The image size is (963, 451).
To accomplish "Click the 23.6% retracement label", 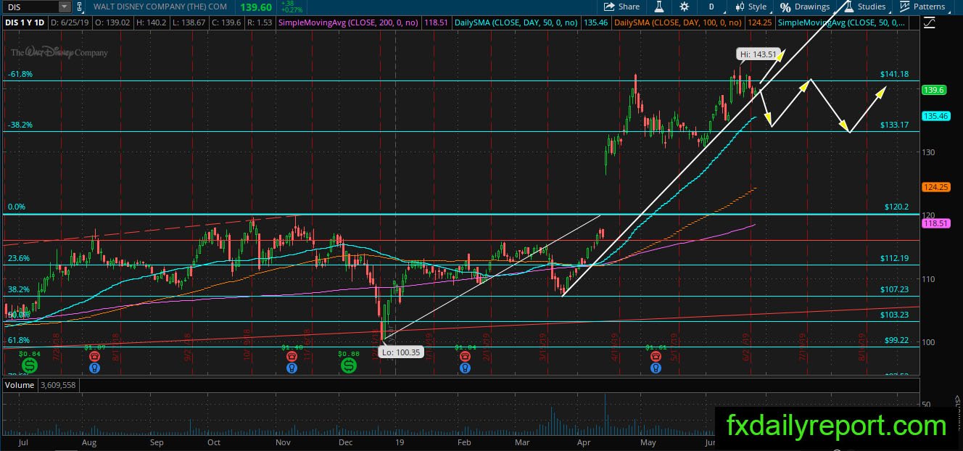I will [x=18, y=258].
